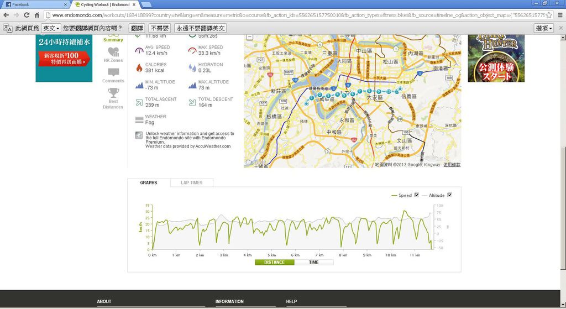The image size is (566, 309).
Task: Click 永遠不要翻譯英文 never translate button
Action: [201, 28]
